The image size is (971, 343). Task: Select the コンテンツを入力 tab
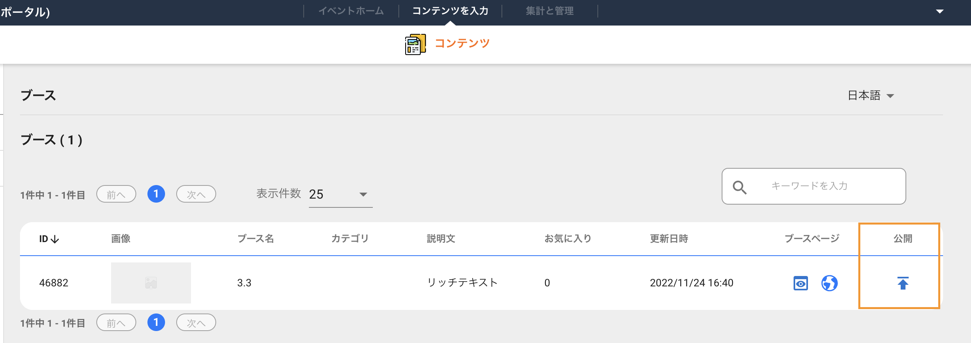450,11
